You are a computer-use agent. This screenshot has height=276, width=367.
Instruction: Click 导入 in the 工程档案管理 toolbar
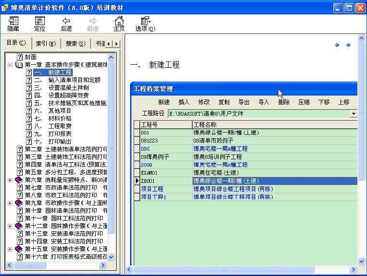point(264,102)
